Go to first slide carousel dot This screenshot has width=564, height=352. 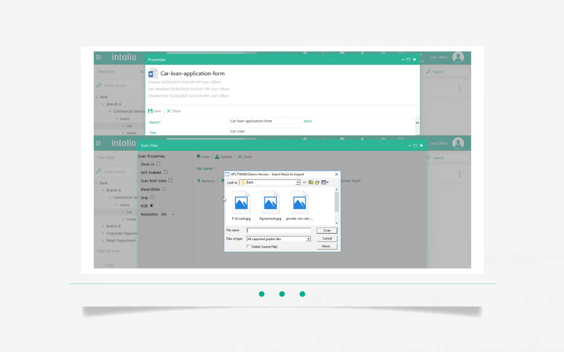tap(262, 294)
